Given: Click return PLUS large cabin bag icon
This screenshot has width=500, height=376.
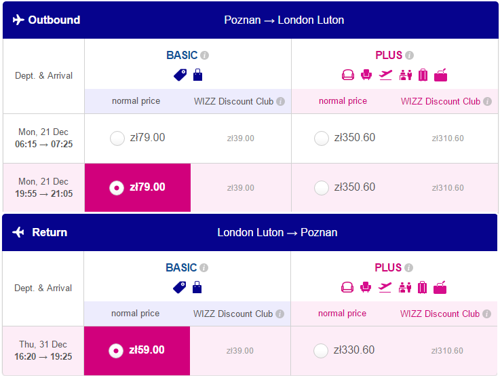Looking at the screenshot, I should (x=440, y=287).
